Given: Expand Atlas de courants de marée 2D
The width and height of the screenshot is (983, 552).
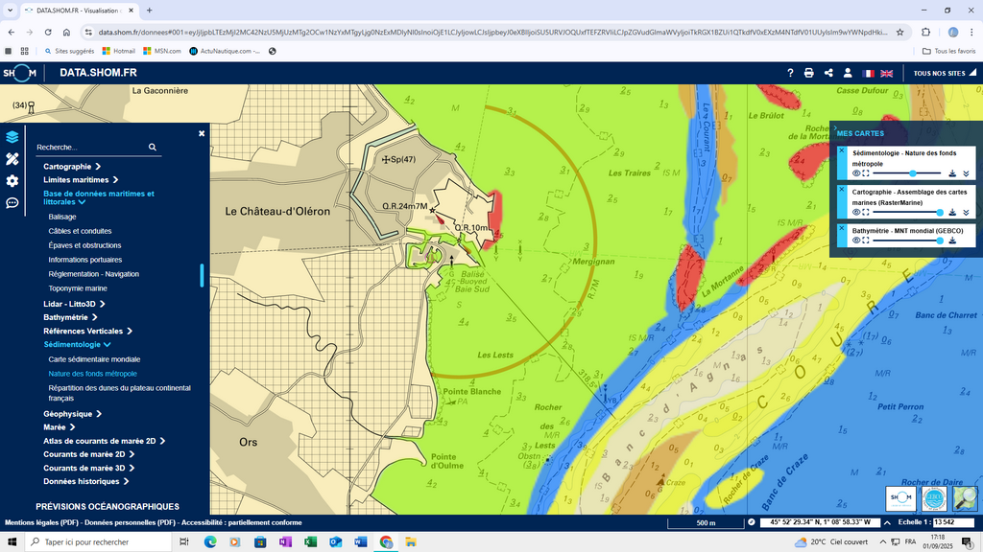Looking at the screenshot, I should pos(104,441).
